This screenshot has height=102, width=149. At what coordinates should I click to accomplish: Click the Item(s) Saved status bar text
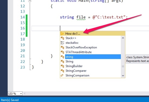click(x=10, y=100)
